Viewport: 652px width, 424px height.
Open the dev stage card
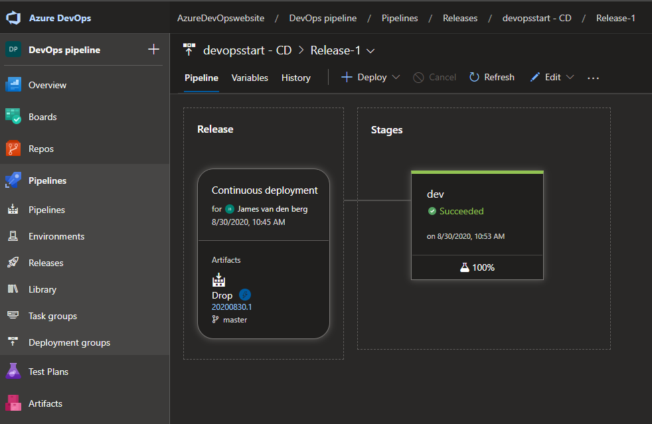point(477,225)
